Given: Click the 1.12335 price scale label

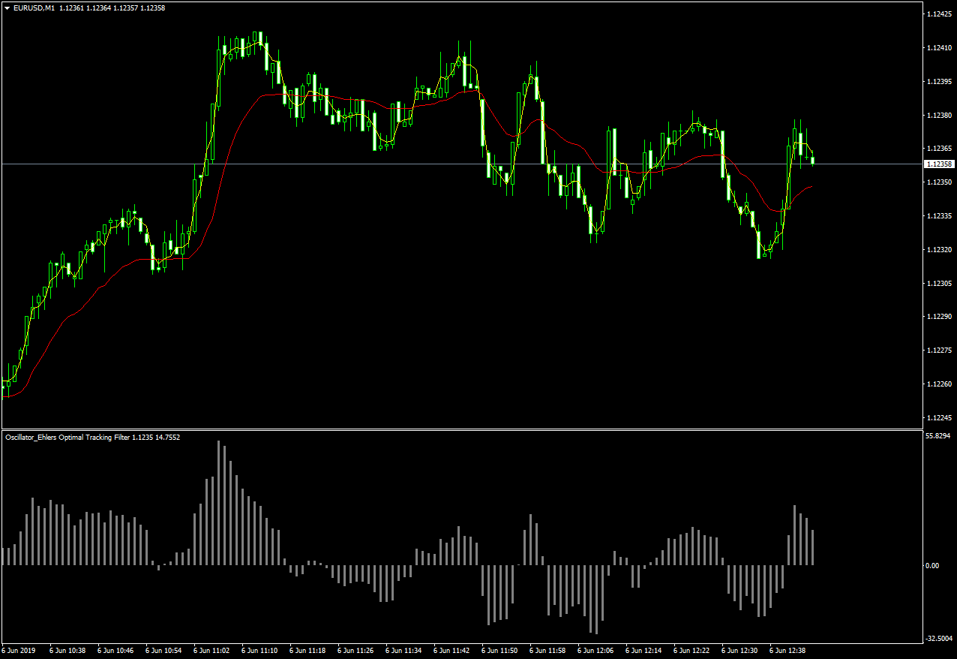Looking at the screenshot, I should (939, 216).
